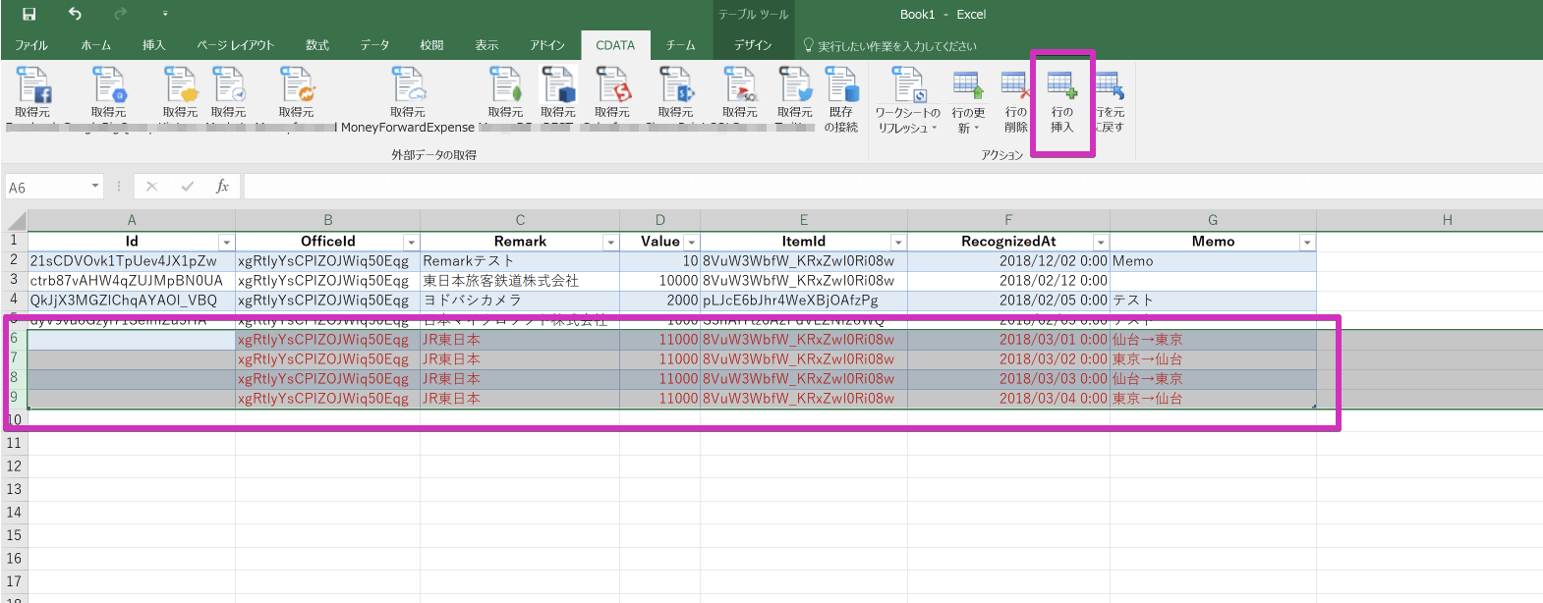The width and height of the screenshot is (1543, 603).
Task: Click 行の挿入 insert row icon
Action: coord(1062,86)
